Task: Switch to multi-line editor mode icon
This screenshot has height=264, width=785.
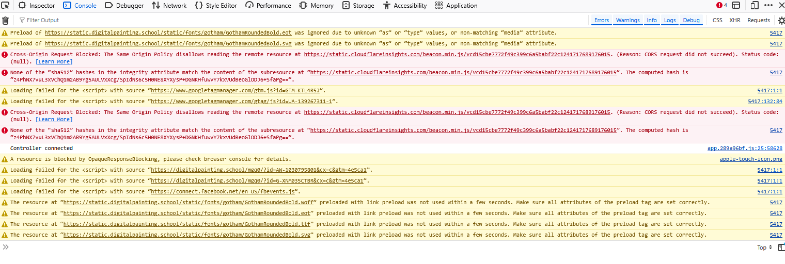Action: (781, 247)
